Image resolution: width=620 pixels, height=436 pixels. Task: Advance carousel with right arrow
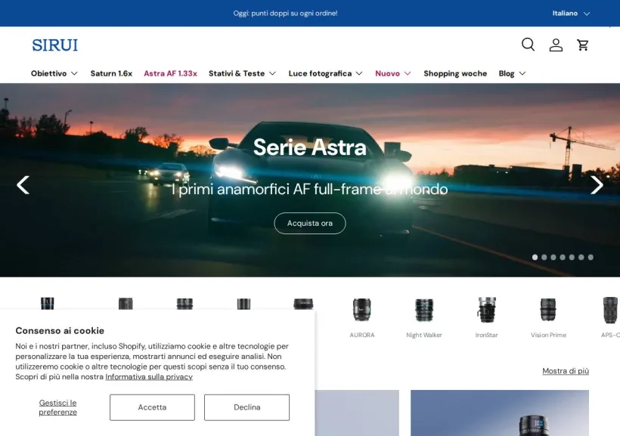point(597,185)
